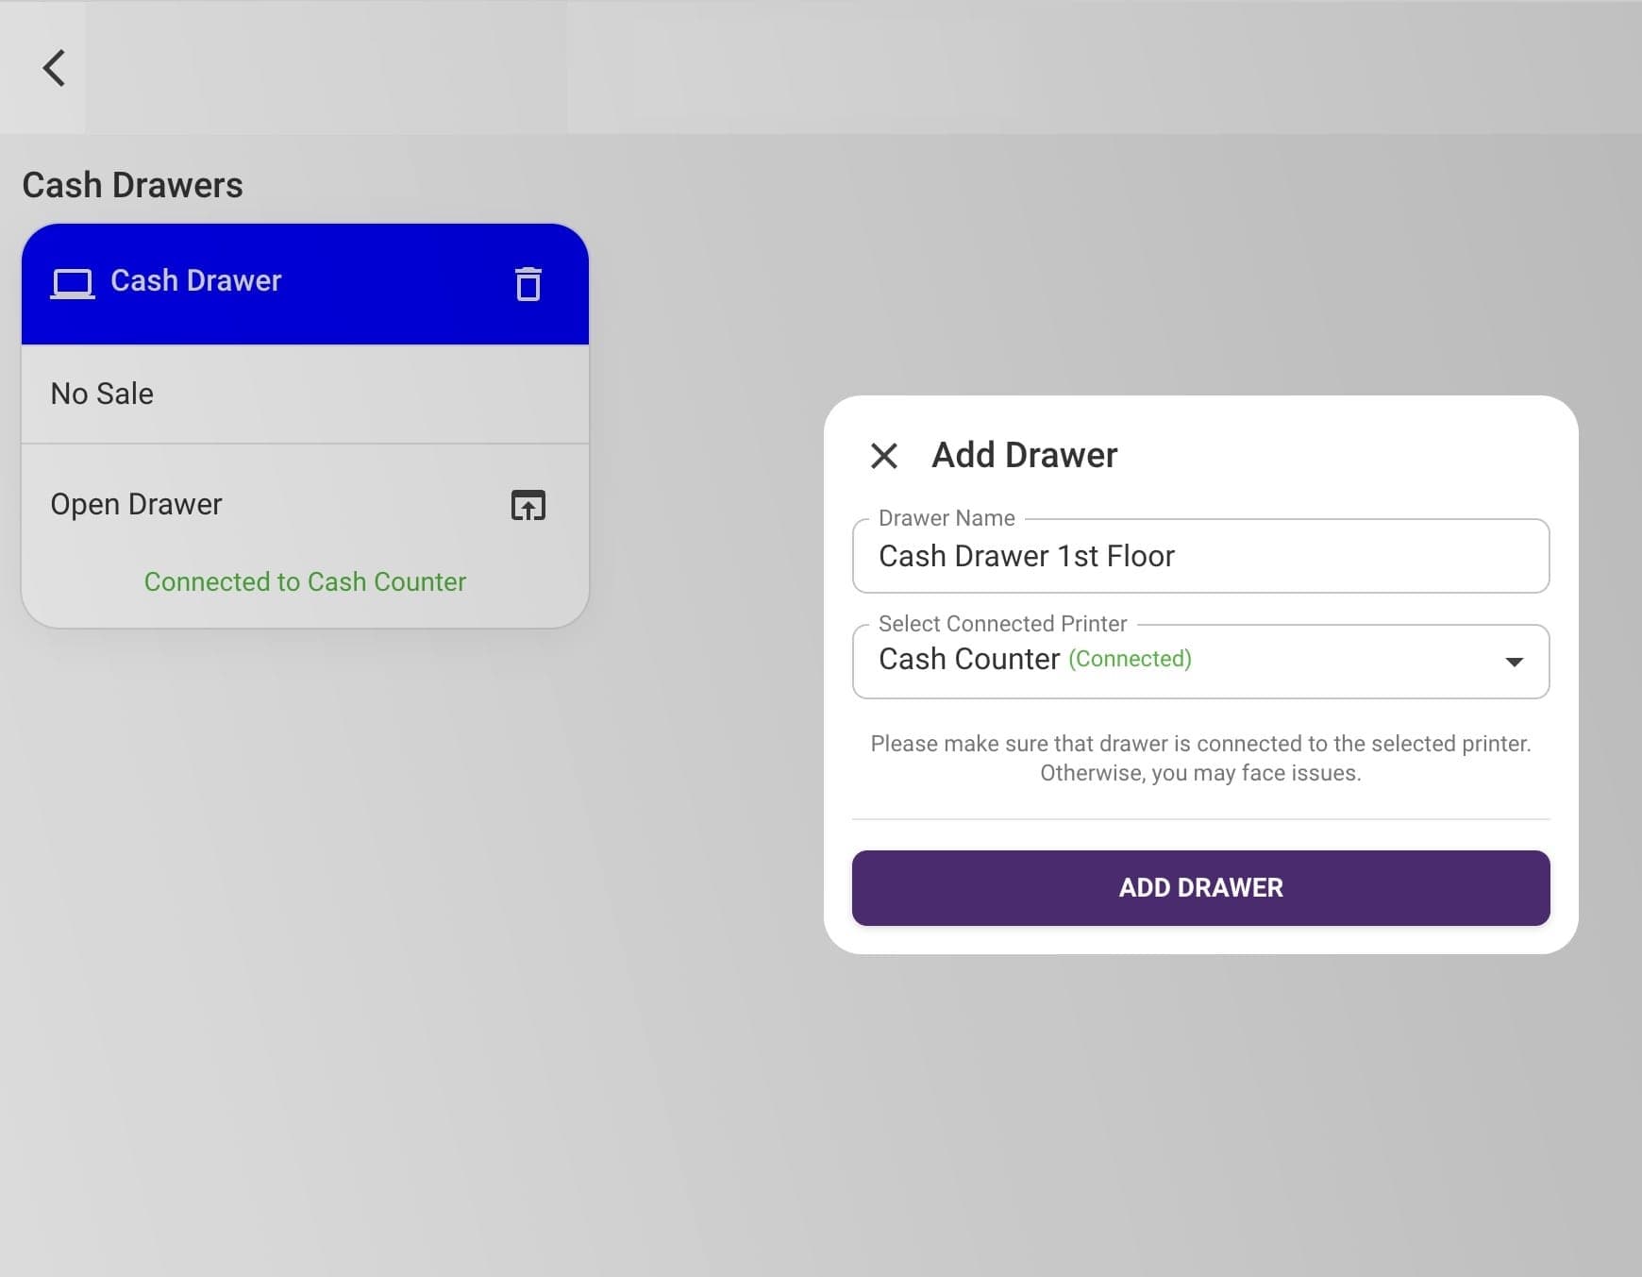Expand the printer list dropdown arrow
The height and width of the screenshot is (1277, 1642).
point(1514,662)
